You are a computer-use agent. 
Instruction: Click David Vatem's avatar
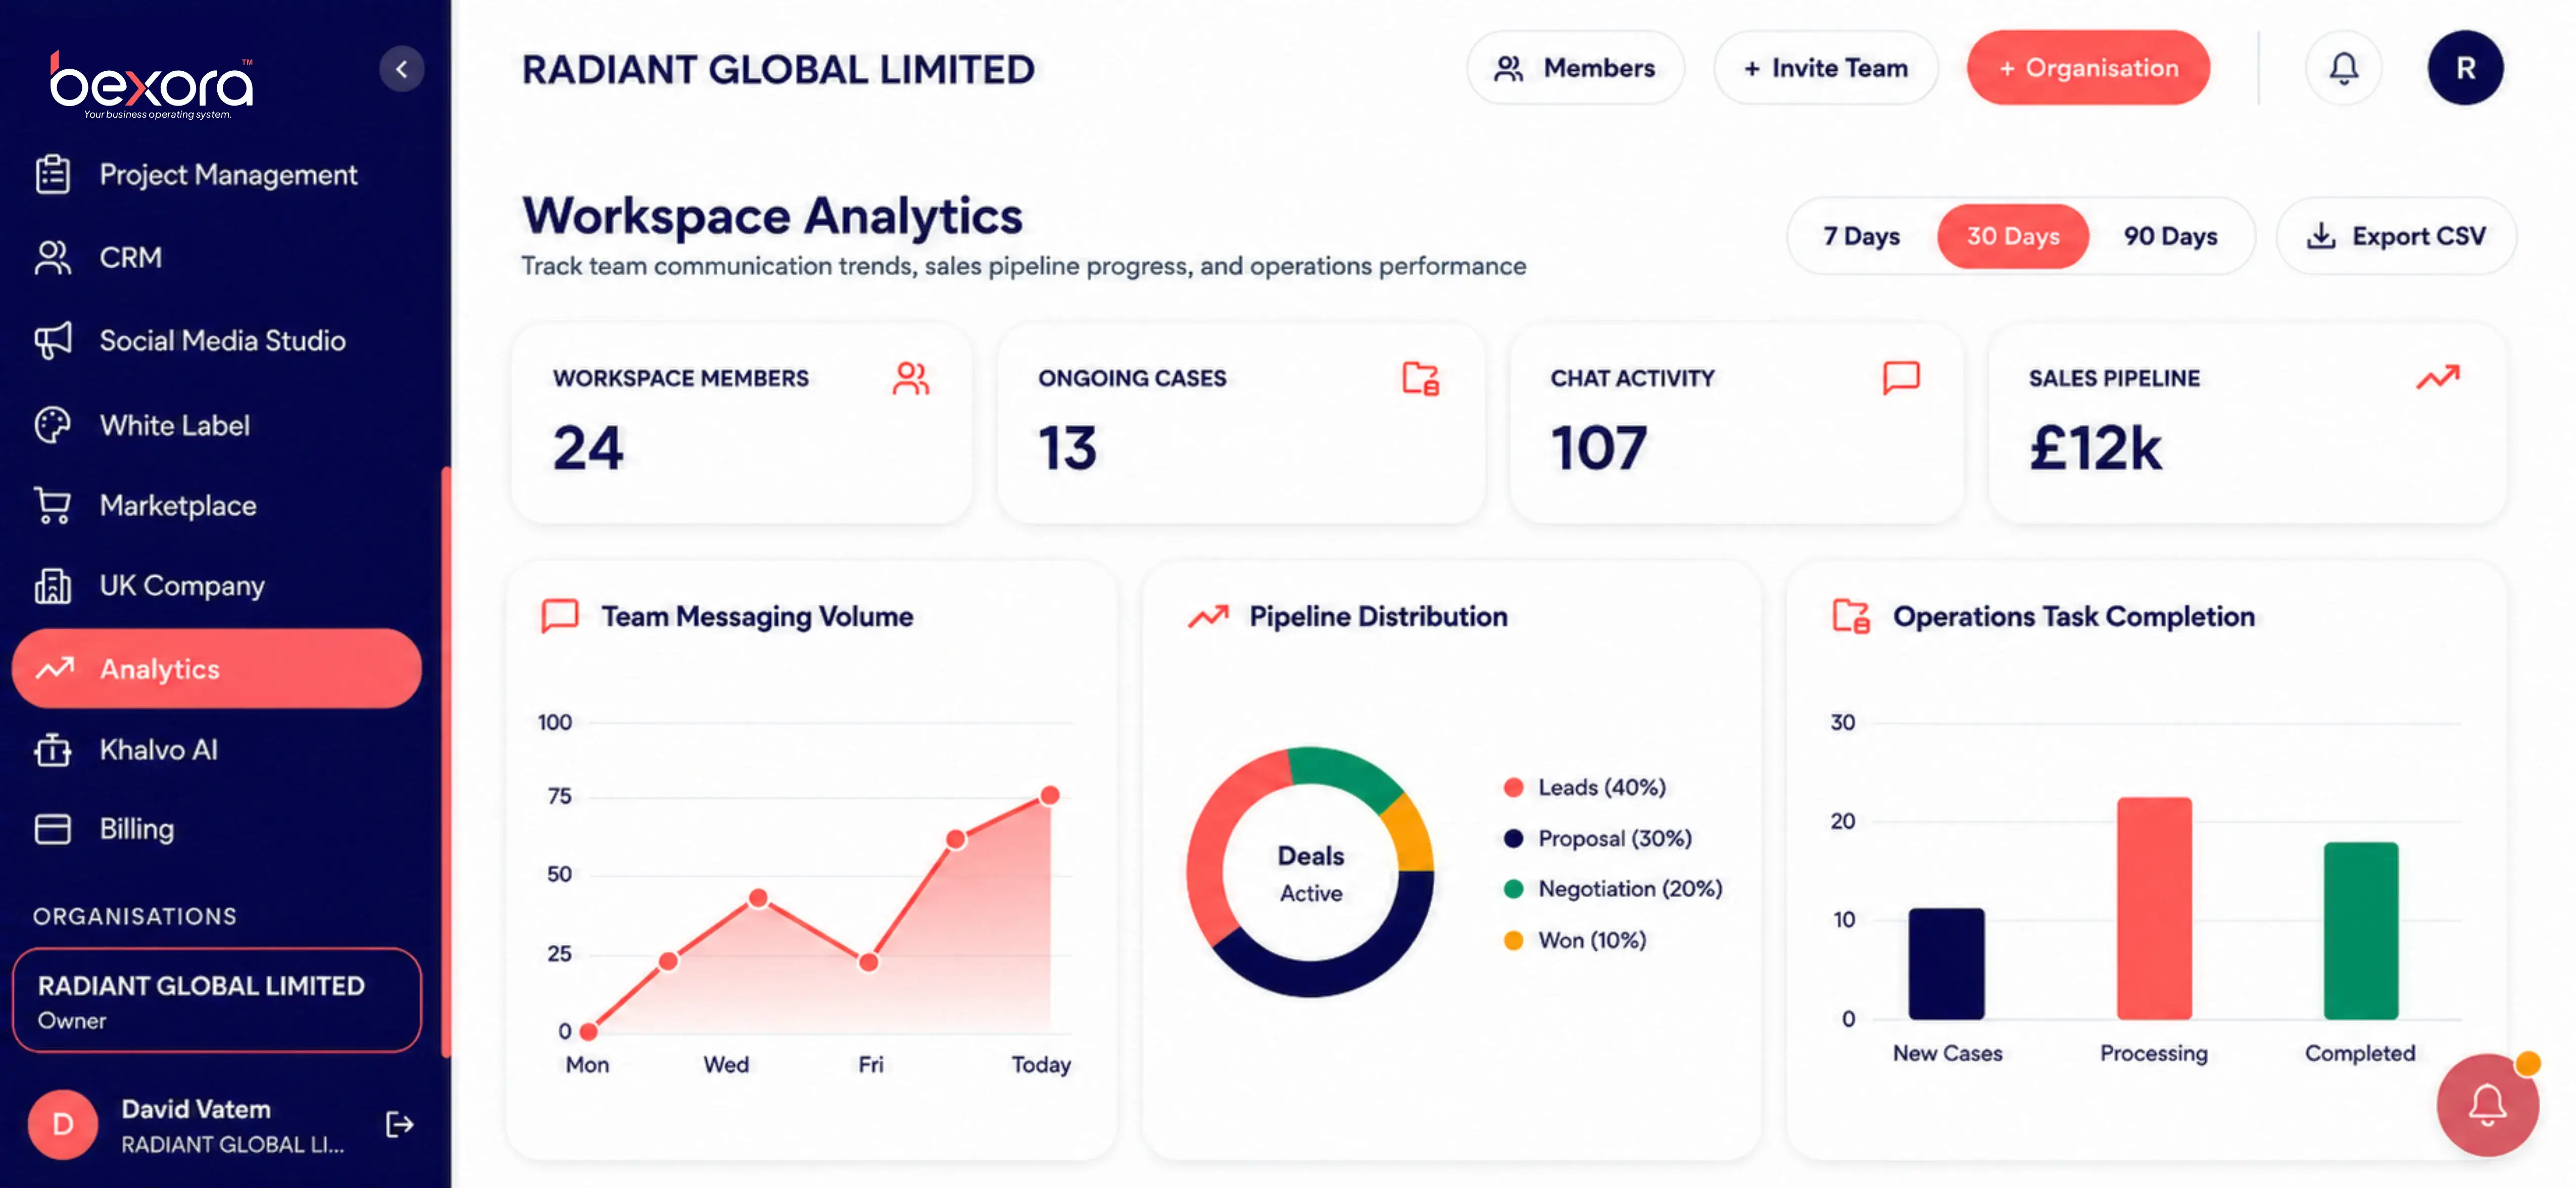point(63,1124)
